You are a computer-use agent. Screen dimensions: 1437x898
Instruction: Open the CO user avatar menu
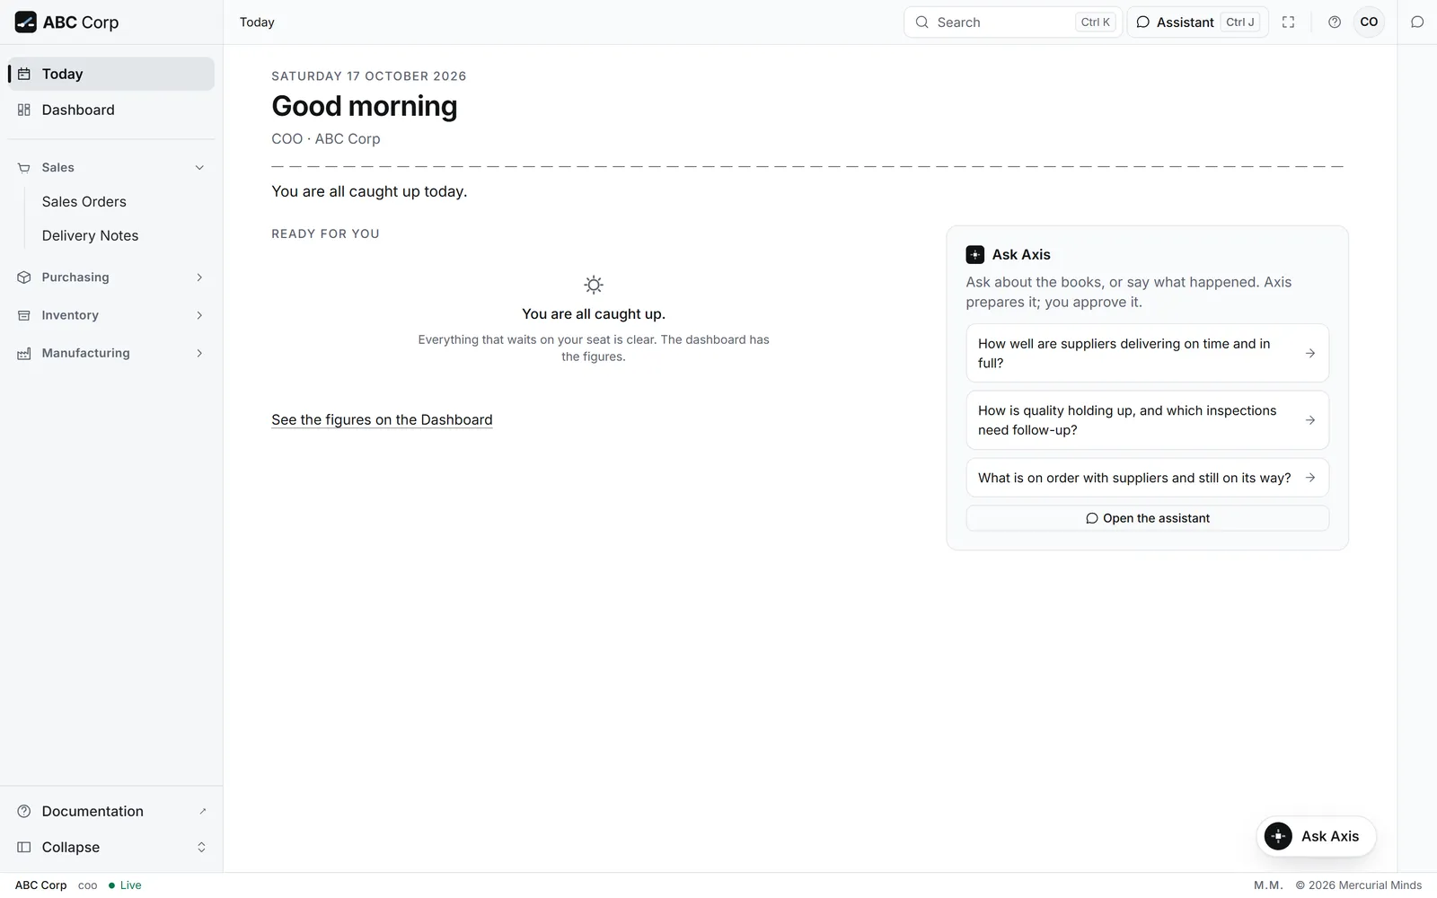tap(1369, 22)
